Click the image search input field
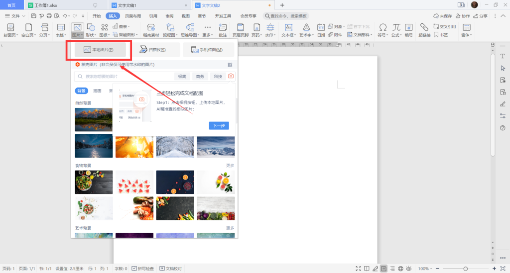The width and height of the screenshot is (510, 273). point(125,76)
